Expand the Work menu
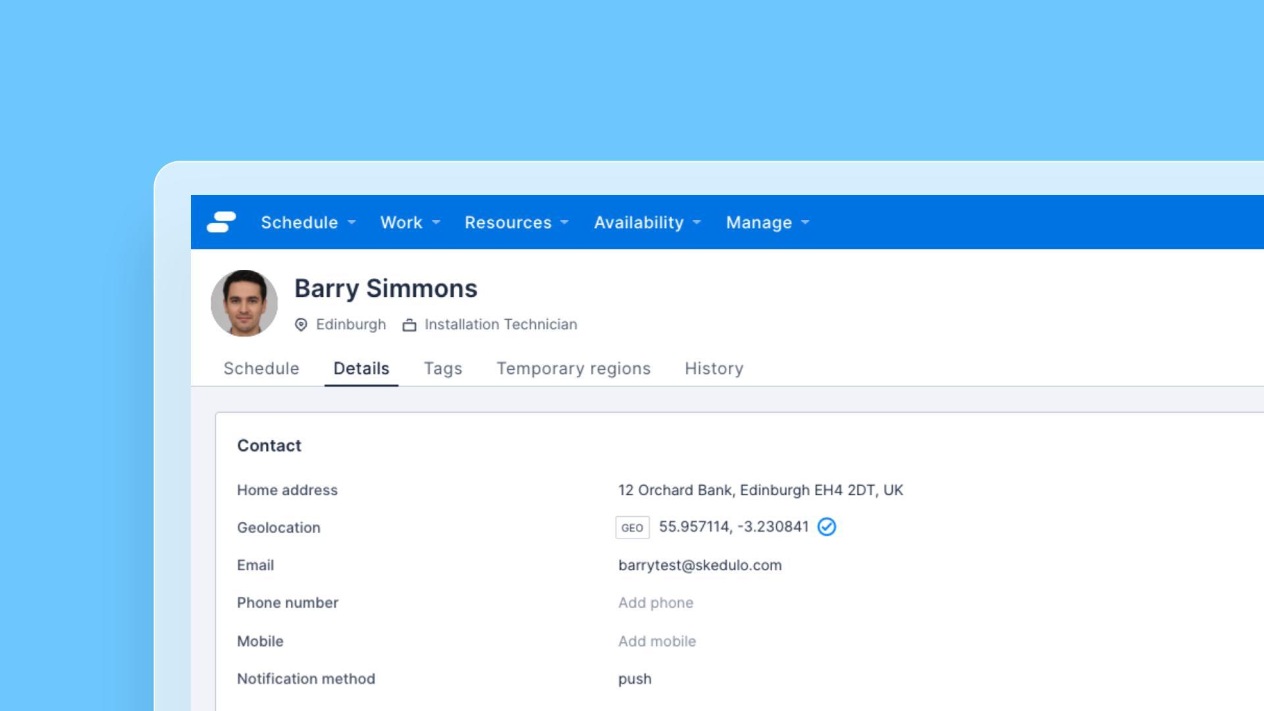This screenshot has height=711, width=1264. pos(410,223)
